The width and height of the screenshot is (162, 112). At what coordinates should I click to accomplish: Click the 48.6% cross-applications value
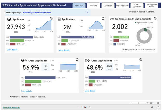(x=95, y=68)
